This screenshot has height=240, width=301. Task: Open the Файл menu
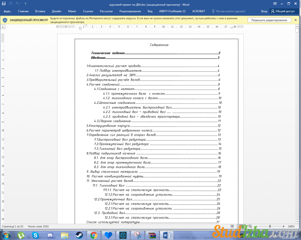point(7,11)
